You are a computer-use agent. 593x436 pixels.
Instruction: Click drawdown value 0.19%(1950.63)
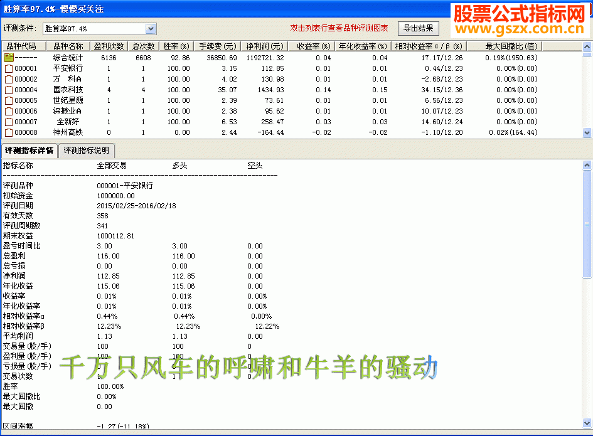pyautogui.click(x=511, y=58)
